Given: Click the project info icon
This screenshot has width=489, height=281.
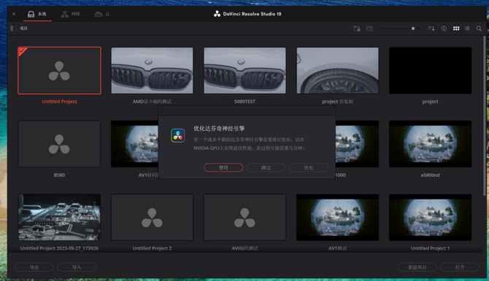Looking at the screenshot, I should [444, 28].
